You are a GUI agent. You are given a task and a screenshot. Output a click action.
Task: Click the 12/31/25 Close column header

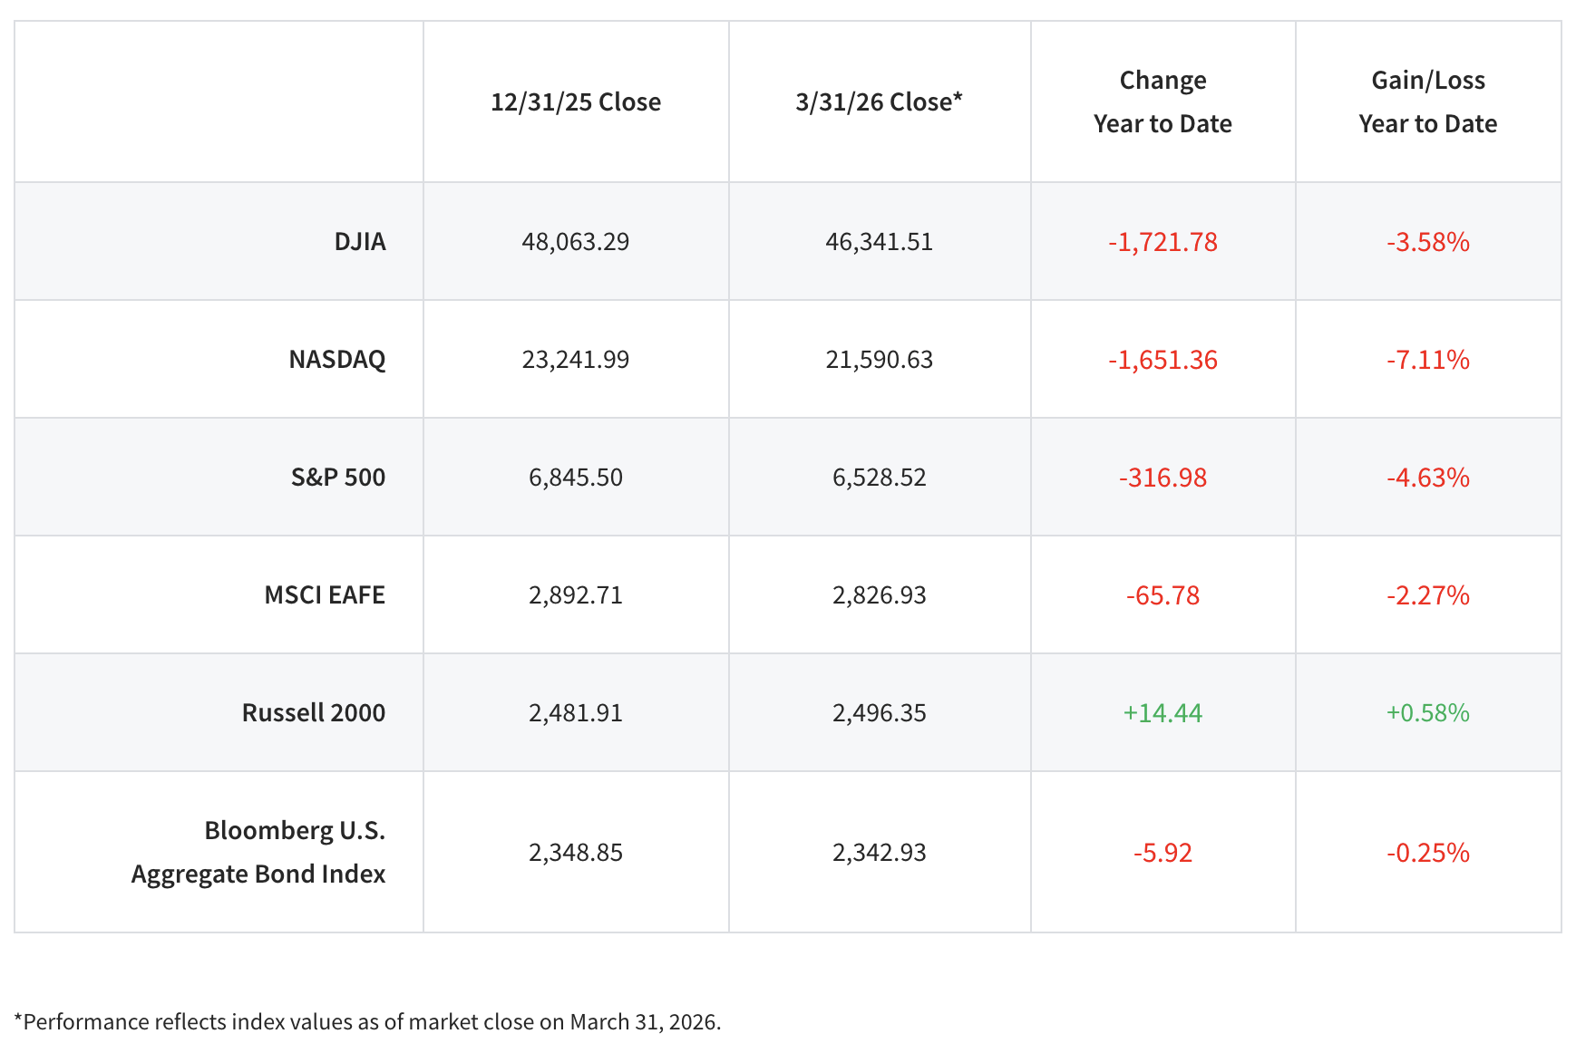[575, 102]
